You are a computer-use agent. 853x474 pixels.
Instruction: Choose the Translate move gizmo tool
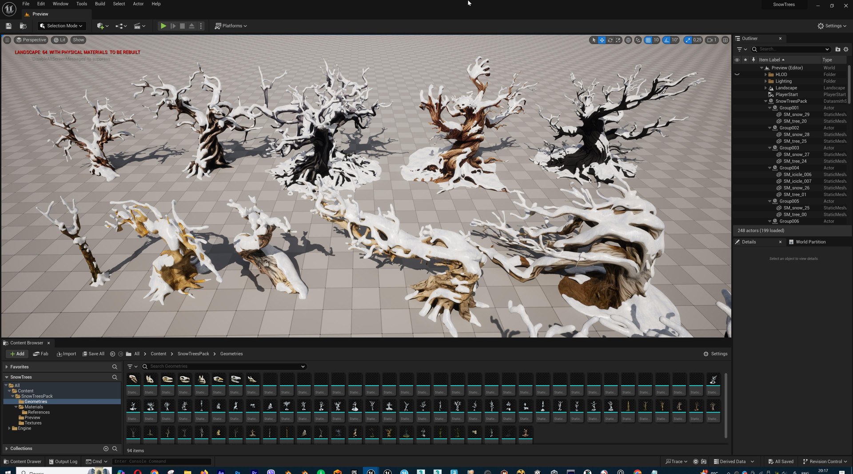602,40
